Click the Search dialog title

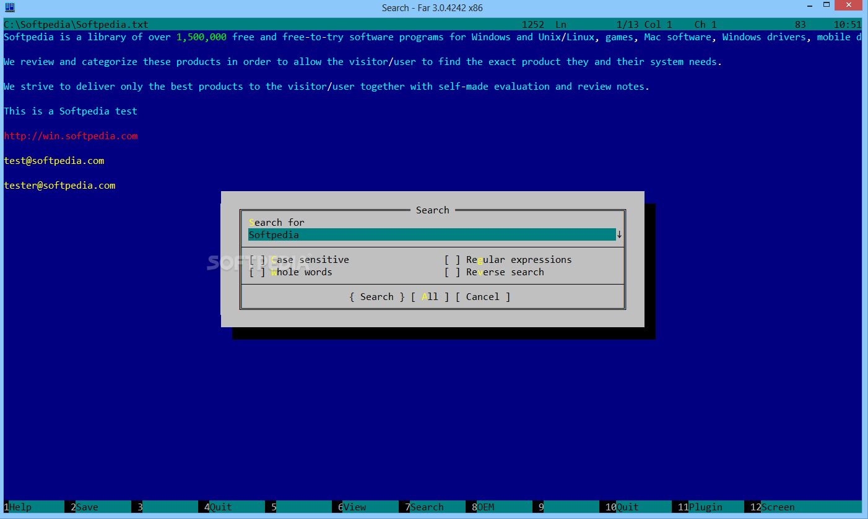(433, 210)
